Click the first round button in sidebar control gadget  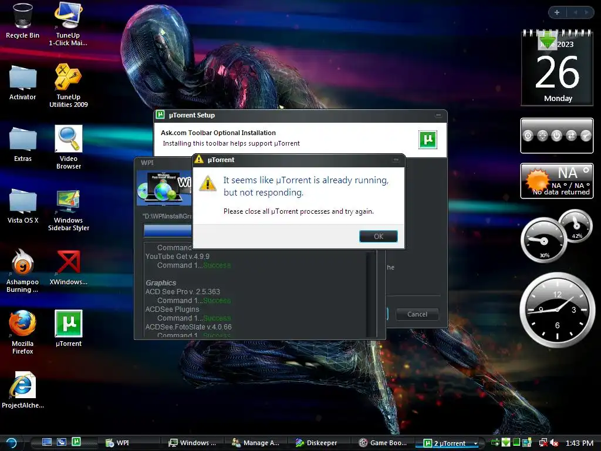pyautogui.click(x=528, y=136)
